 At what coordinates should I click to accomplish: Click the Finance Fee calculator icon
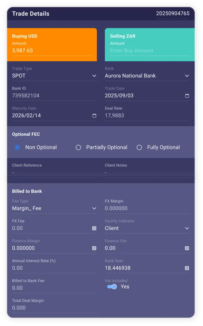[x=187, y=248]
